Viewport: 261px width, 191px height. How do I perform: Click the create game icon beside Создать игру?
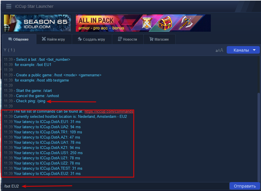pyautogui.click(x=80, y=39)
